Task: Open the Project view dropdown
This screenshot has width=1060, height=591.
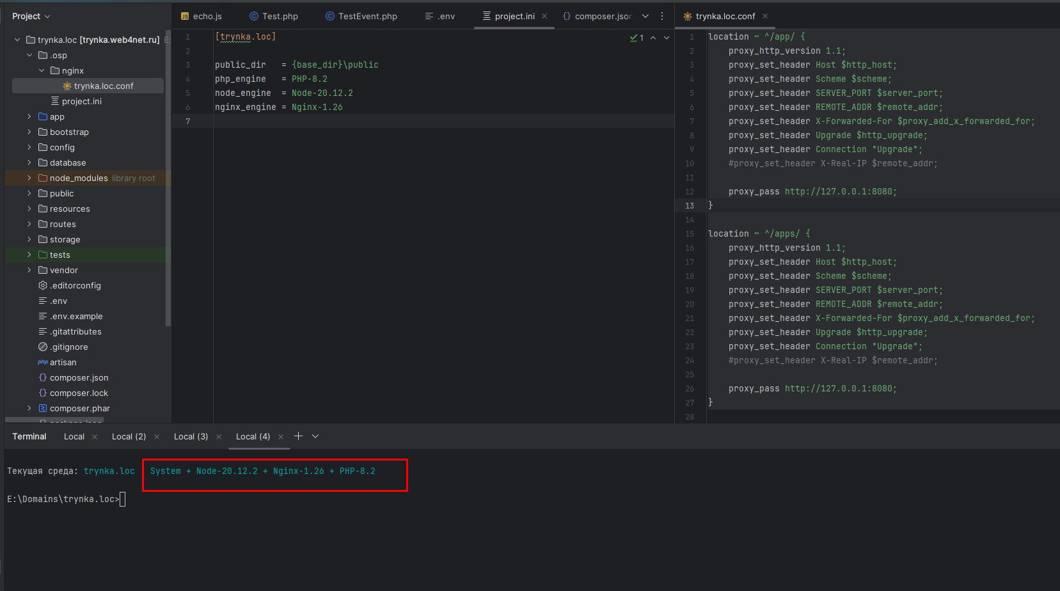Action: (31, 16)
